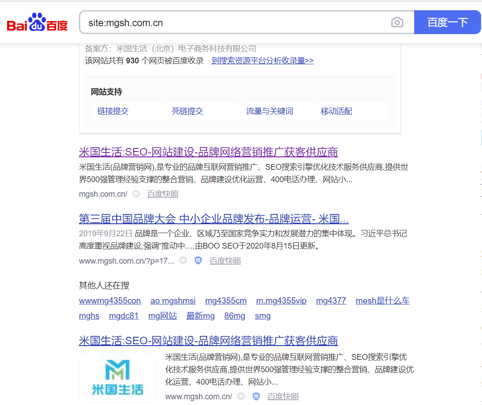The height and width of the screenshot is (405, 482).
Task: Click URL text mgsh.com.cn/ under first result
Action: click(x=103, y=194)
